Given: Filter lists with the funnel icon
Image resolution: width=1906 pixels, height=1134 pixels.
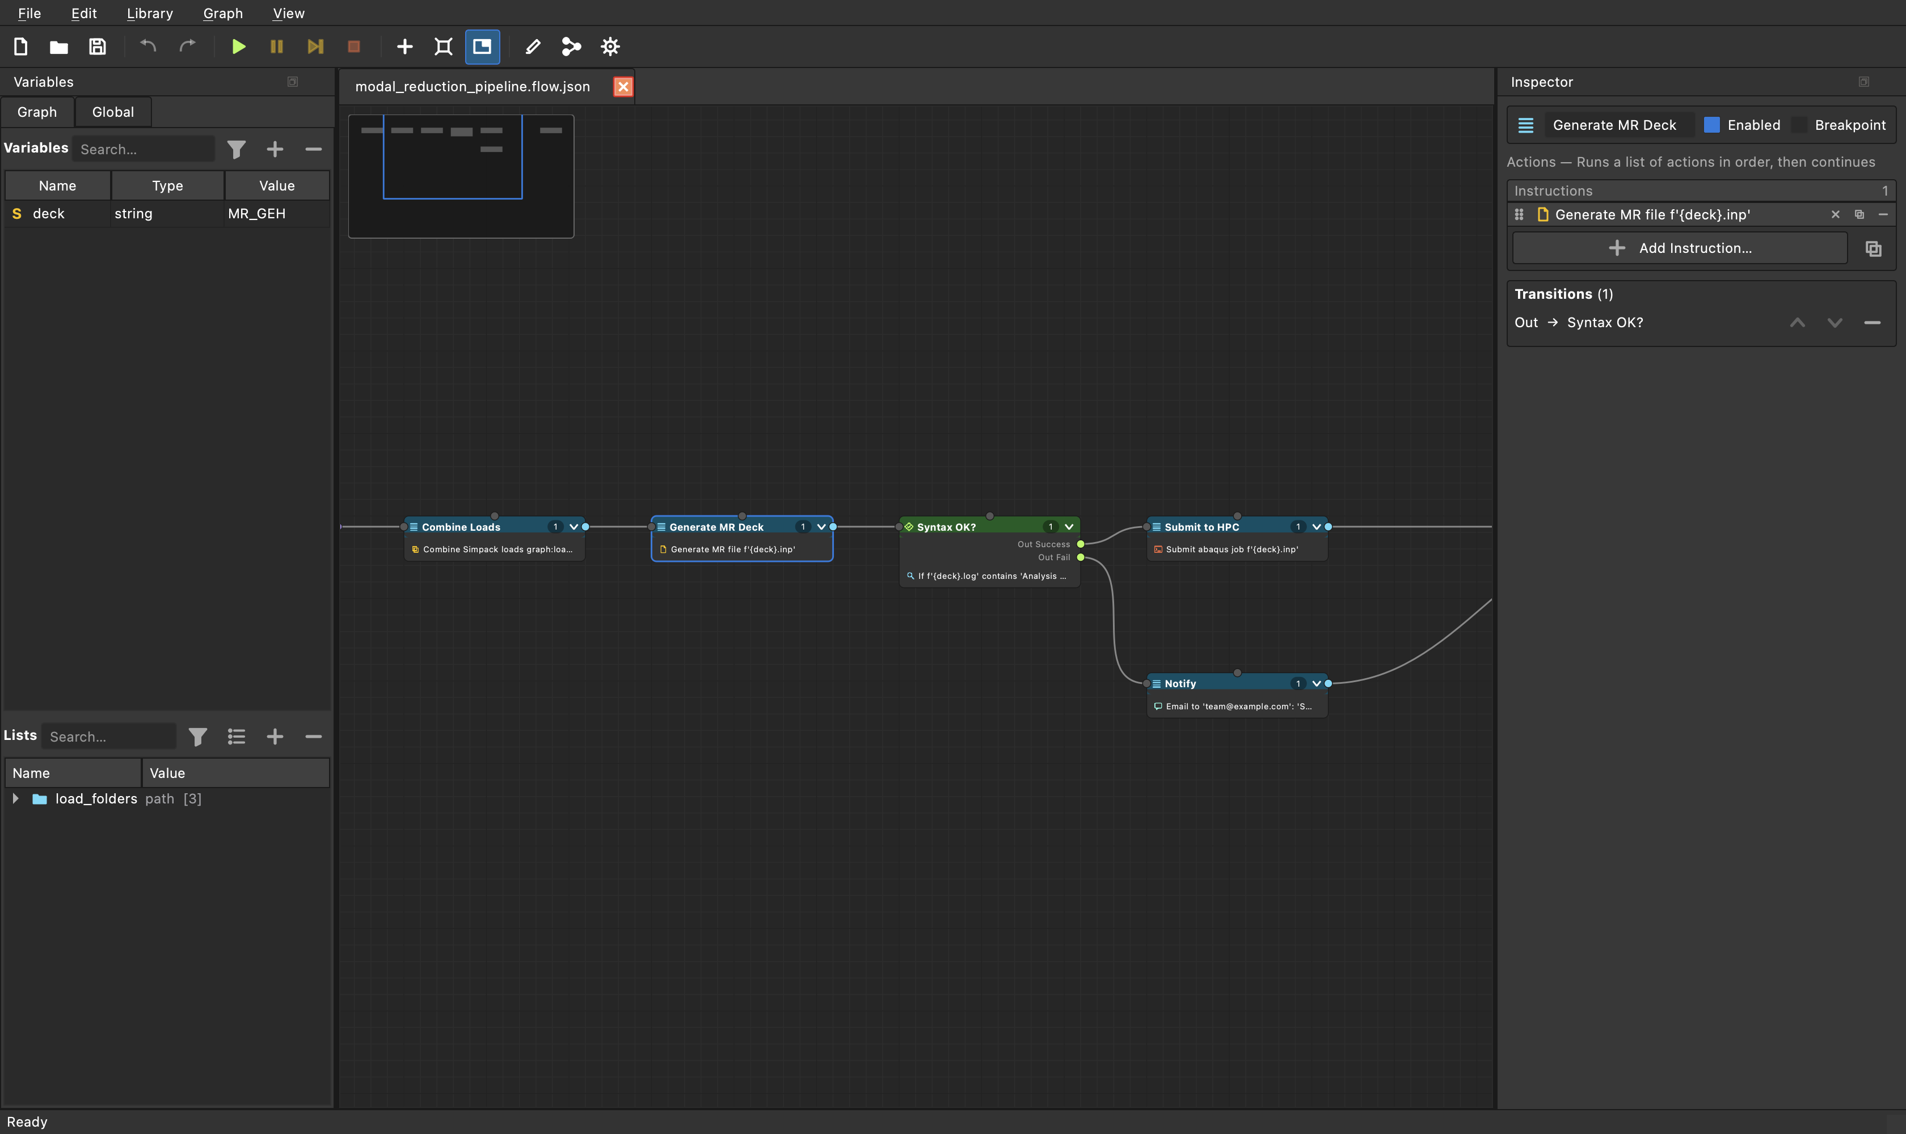Looking at the screenshot, I should pos(198,737).
